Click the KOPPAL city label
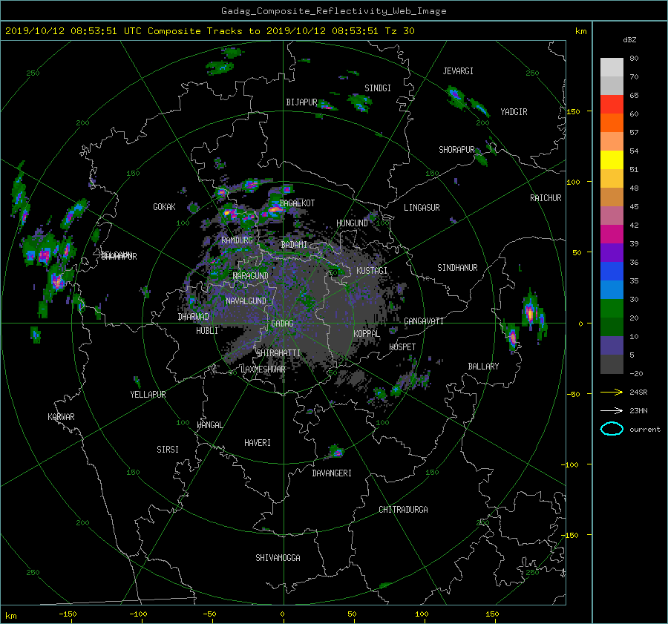Image resolution: width=668 pixels, height=624 pixels. click(x=367, y=333)
